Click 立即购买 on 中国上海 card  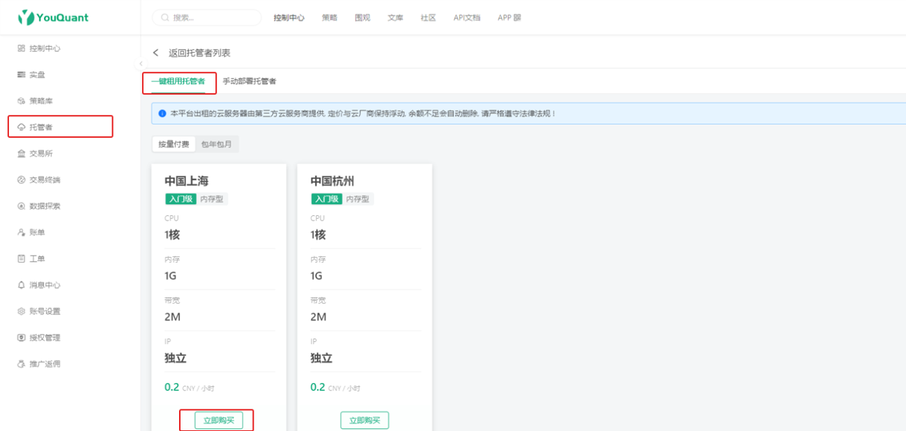pyautogui.click(x=219, y=421)
